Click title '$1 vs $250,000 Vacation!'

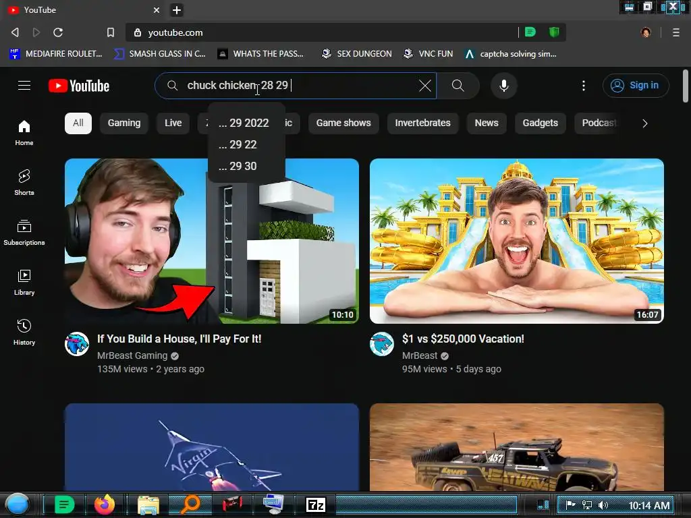point(463,339)
